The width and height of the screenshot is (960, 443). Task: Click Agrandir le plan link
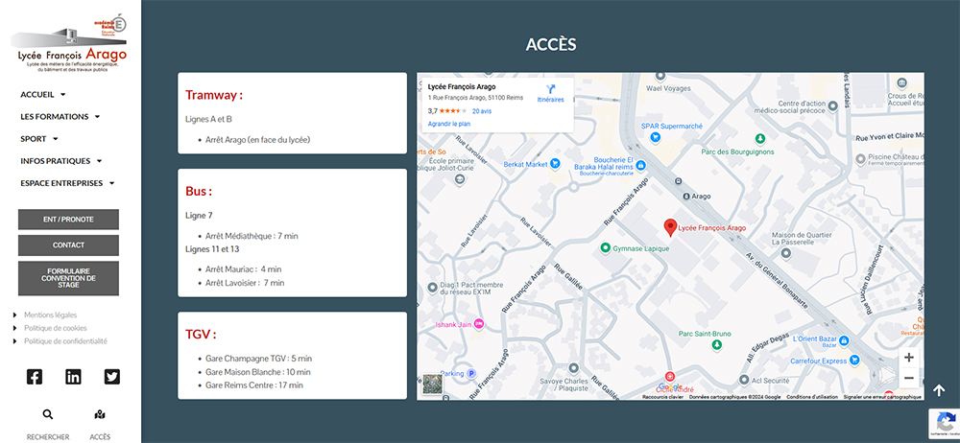tap(449, 124)
